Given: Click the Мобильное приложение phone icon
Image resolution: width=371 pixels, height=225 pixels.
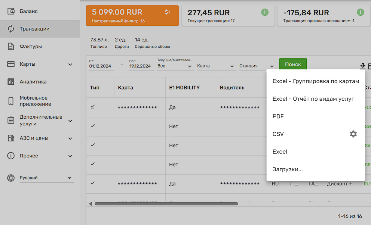Looking at the screenshot, I should 11,101.
